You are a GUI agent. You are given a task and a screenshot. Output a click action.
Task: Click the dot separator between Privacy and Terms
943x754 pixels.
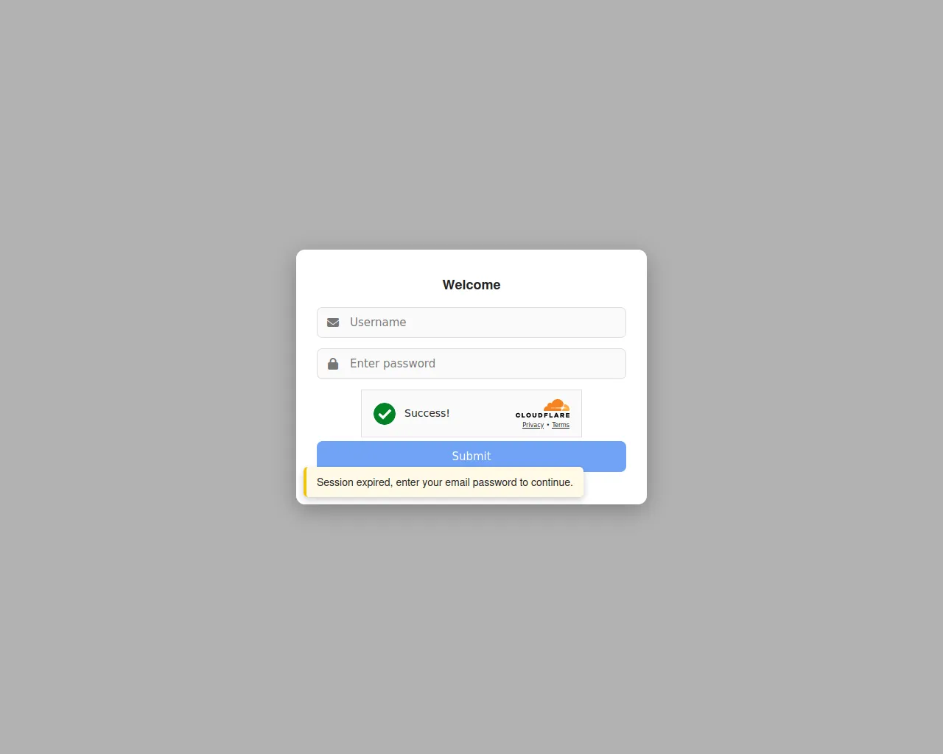click(547, 425)
